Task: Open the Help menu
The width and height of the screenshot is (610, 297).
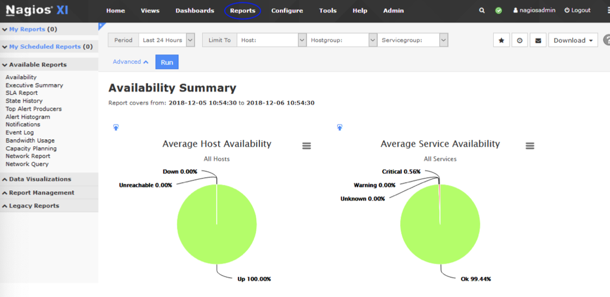Action: (x=360, y=10)
